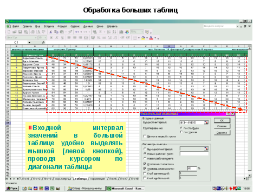Click the Print icon in standard toolbar
Viewport: 260px width, 195px height.
(32, 32)
